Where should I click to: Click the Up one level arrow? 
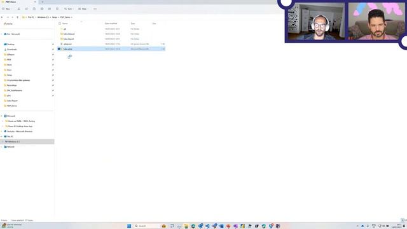17,17
